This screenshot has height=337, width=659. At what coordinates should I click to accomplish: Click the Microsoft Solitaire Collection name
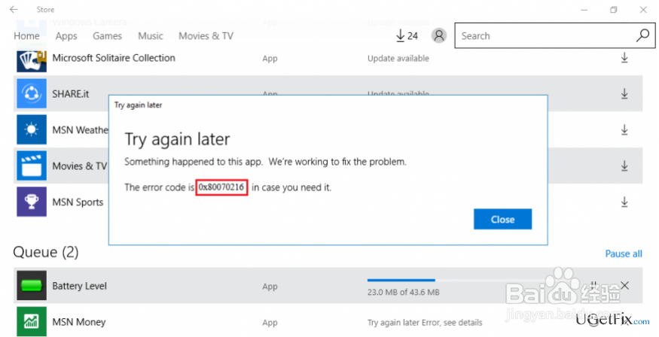(114, 58)
